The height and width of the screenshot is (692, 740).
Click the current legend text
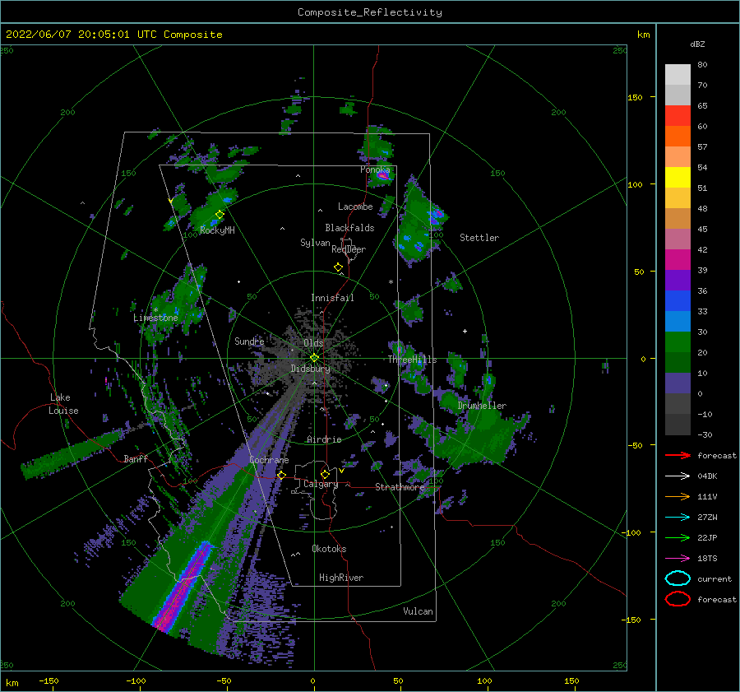pyautogui.click(x=715, y=578)
